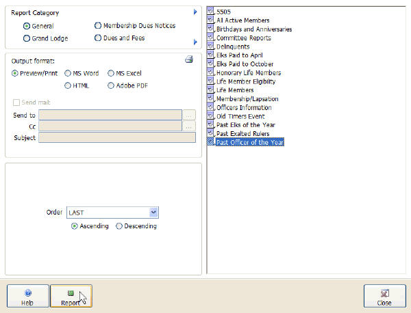Open the Order dropdown showing LAST

[153, 213]
